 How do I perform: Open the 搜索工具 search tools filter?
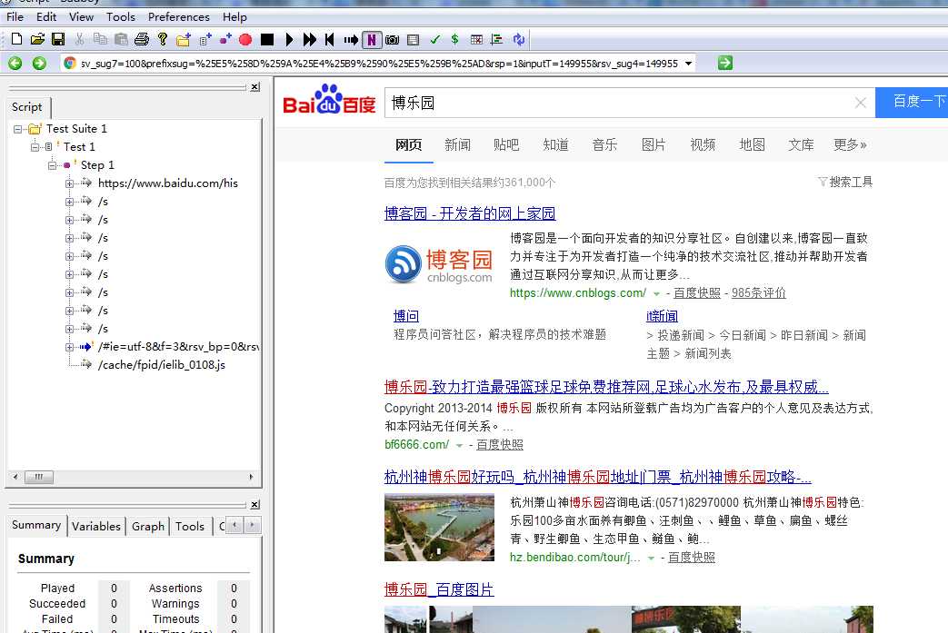click(845, 182)
